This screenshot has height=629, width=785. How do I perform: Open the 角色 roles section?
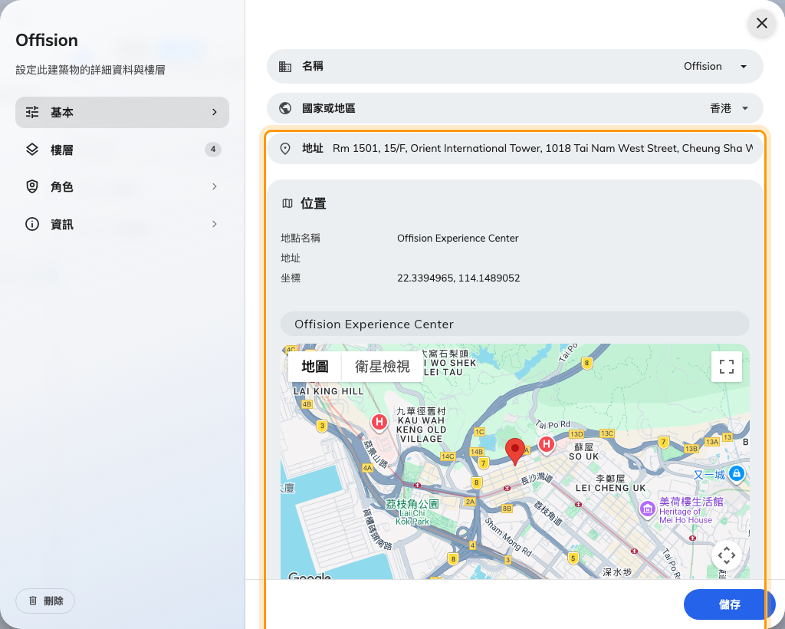[x=122, y=187]
